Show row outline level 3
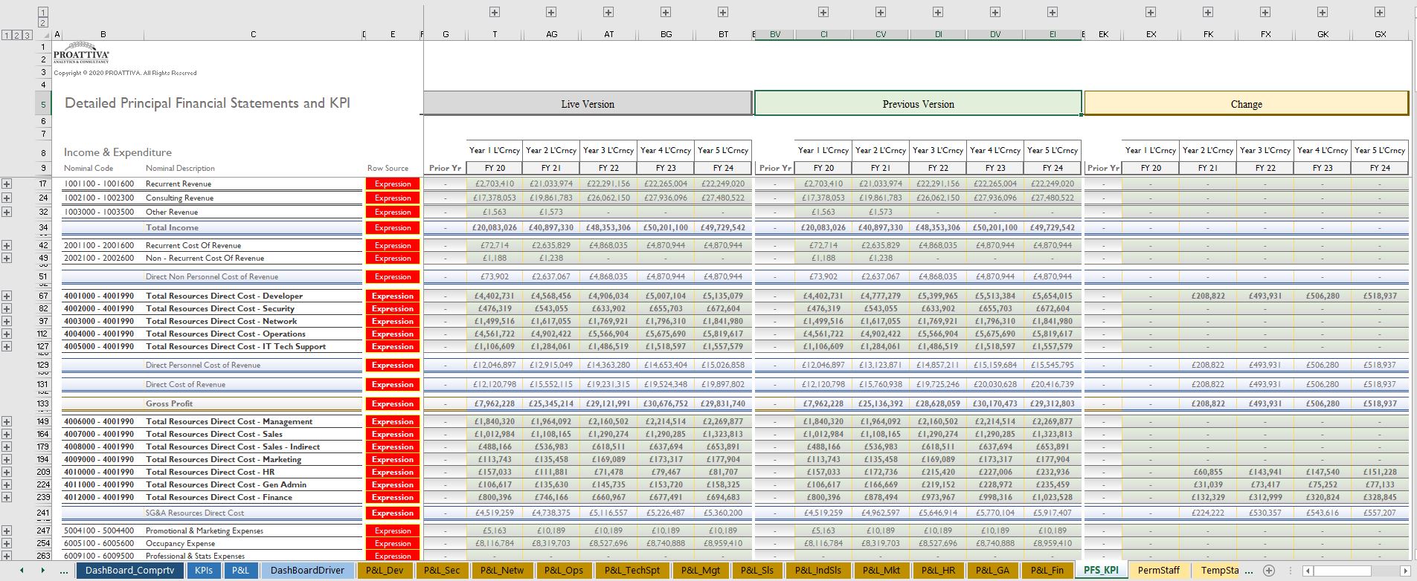 (x=27, y=35)
